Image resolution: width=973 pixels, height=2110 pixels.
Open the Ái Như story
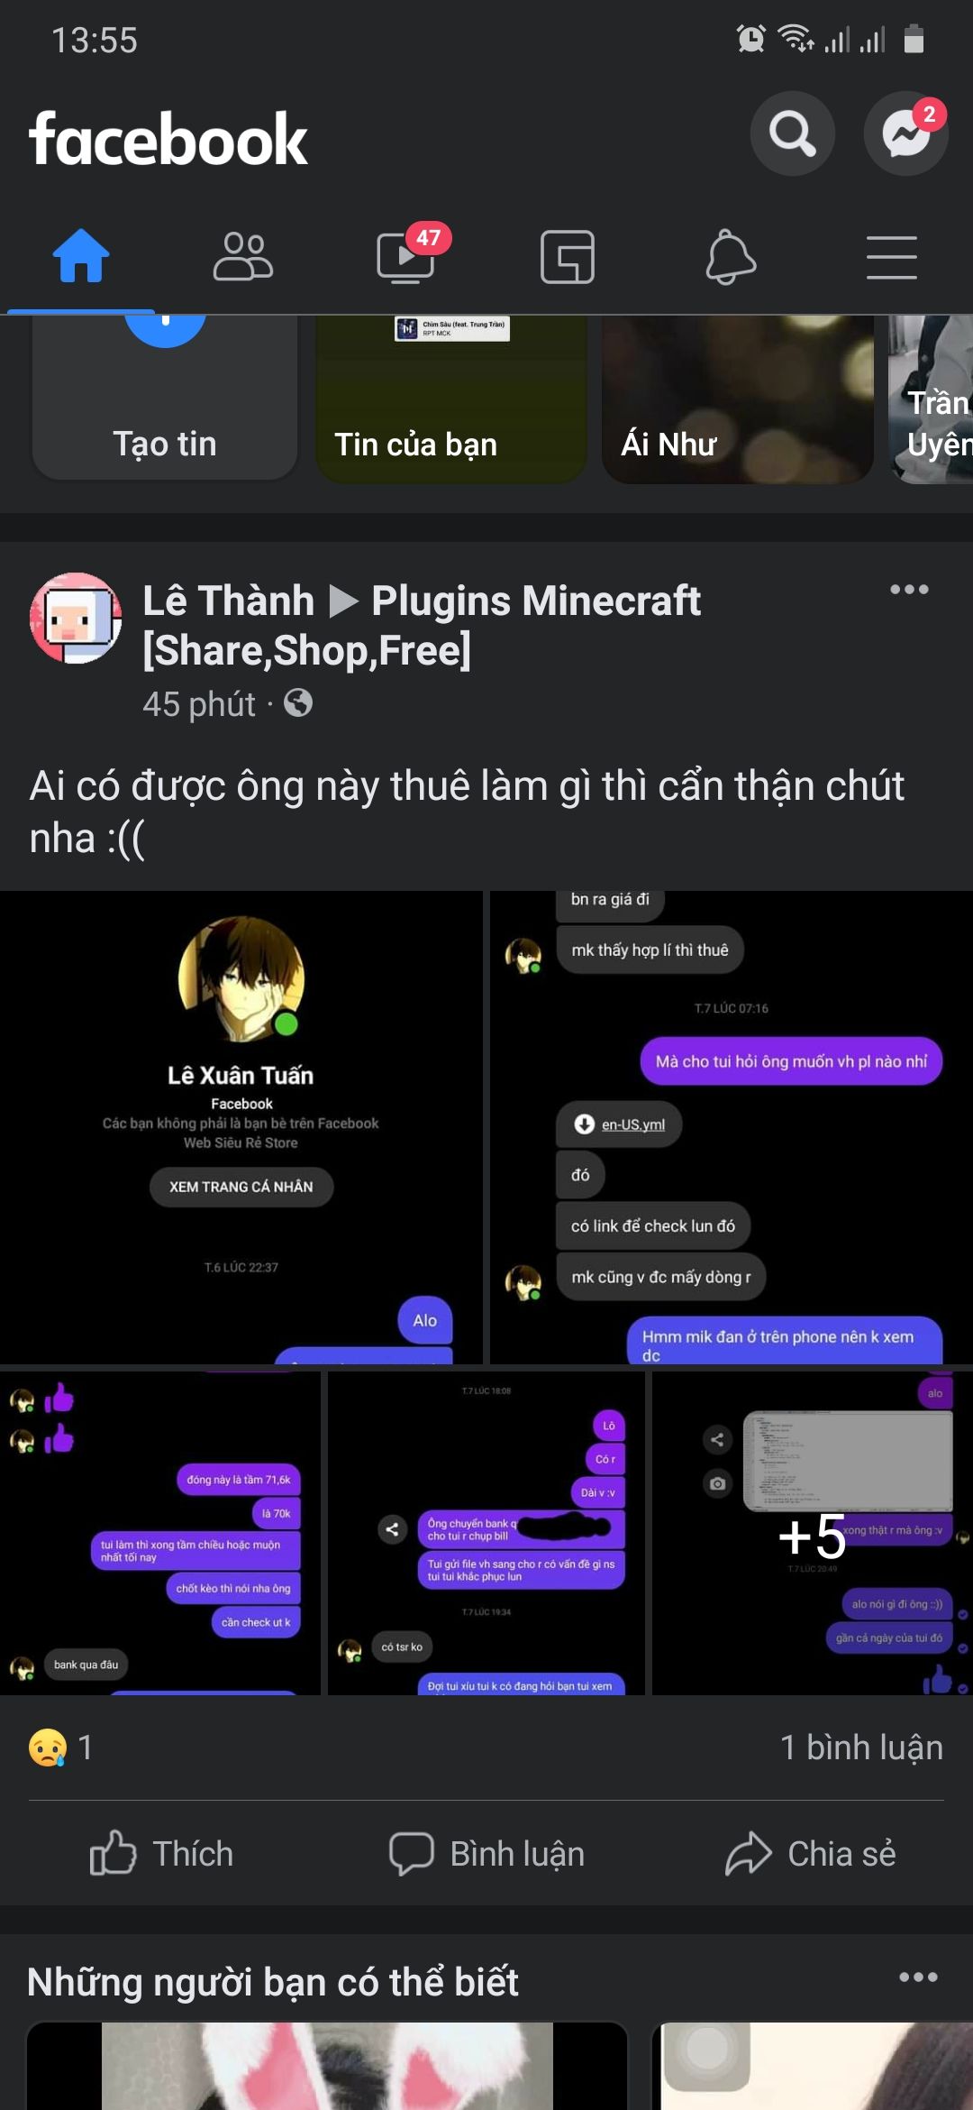tap(738, 398)
